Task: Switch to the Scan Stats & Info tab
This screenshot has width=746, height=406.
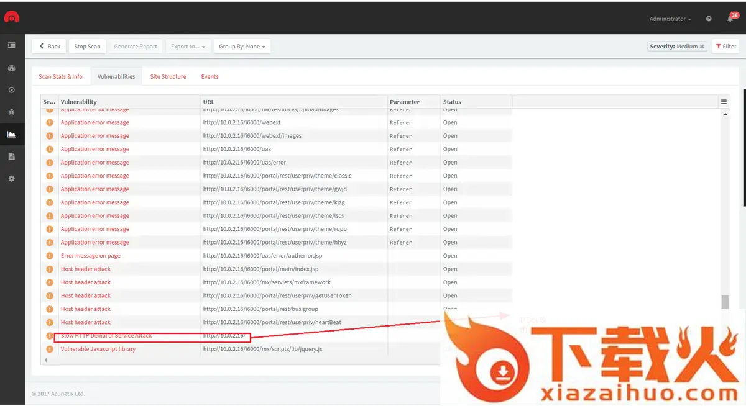Action: [x=60, y=77]
